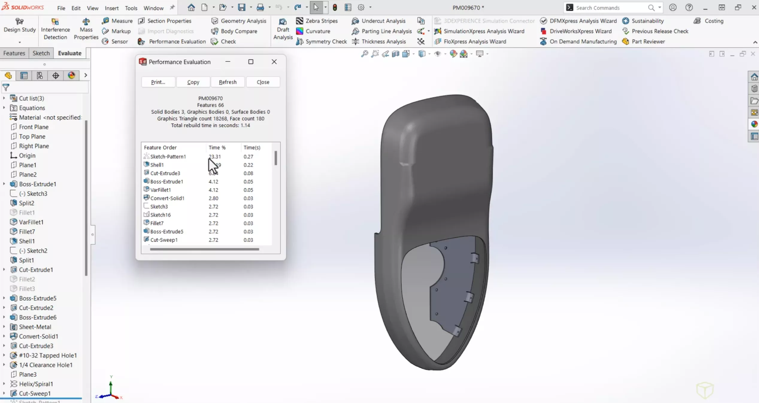Open the Undercut Analysis tool

click(383, 21)
